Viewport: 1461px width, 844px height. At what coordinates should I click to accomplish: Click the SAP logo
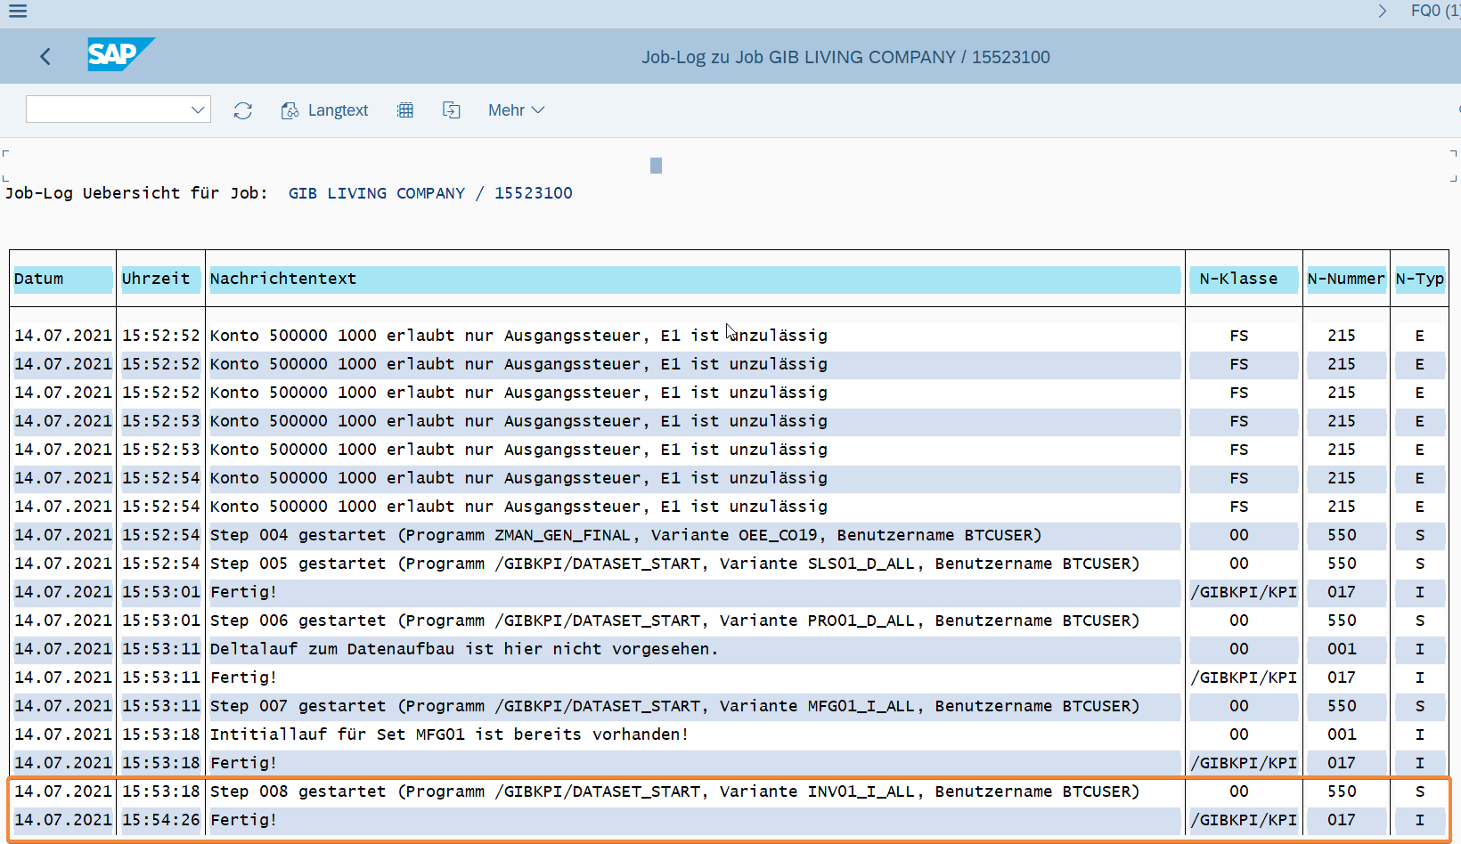pyautogui.click(x=120, y=54)
